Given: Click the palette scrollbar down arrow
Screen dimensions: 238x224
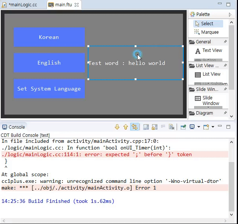Looking at the screenshot, I should pos(231,116).
